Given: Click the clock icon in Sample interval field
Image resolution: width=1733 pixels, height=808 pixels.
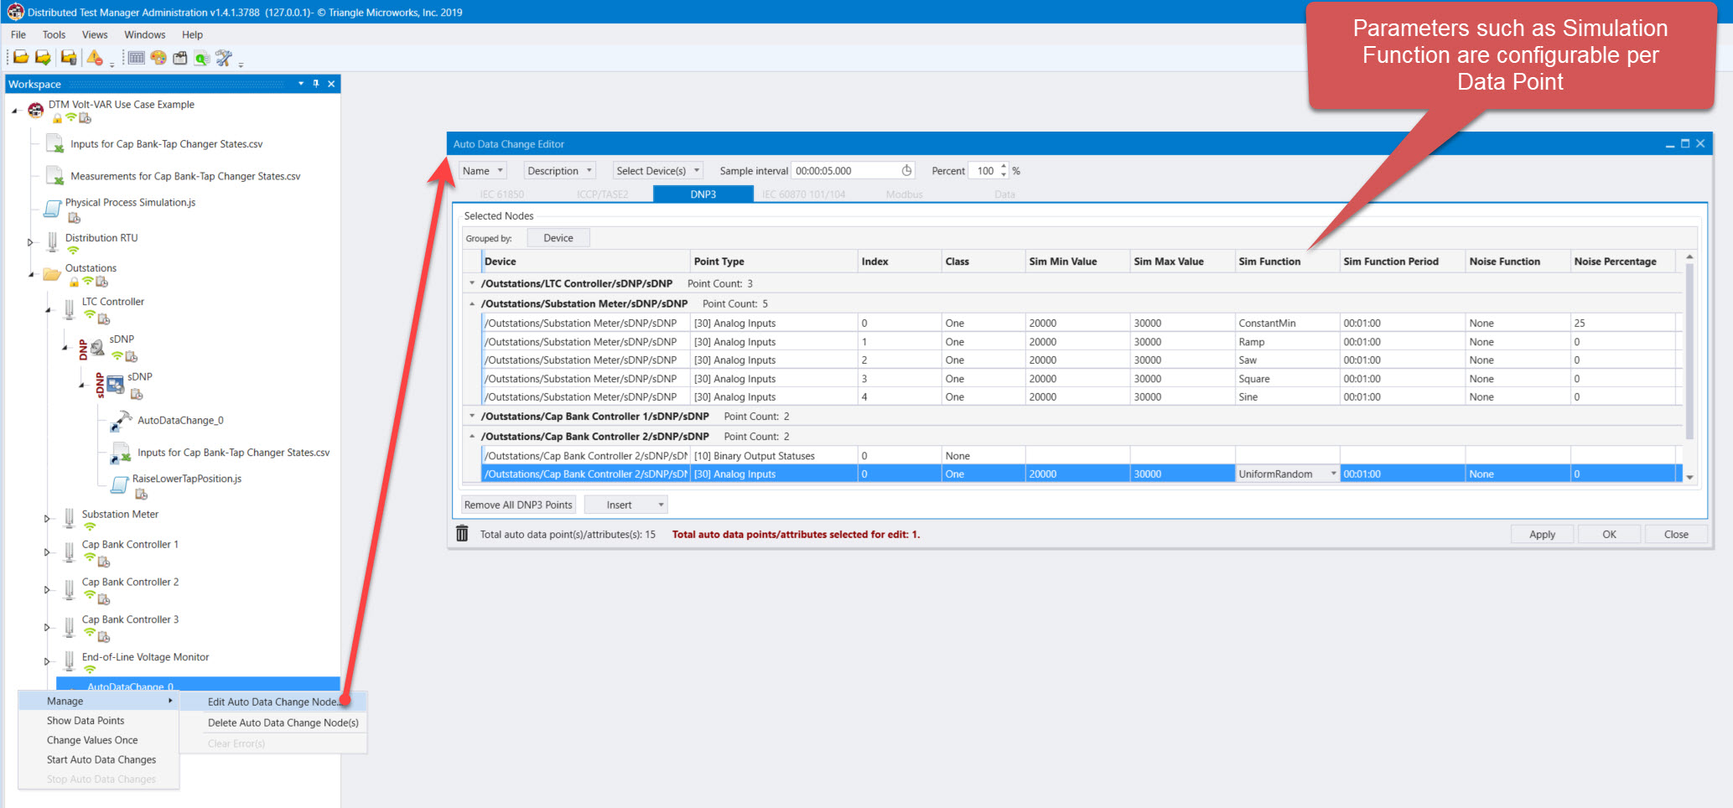Looking at the screenshot, I should pos(906,171).
